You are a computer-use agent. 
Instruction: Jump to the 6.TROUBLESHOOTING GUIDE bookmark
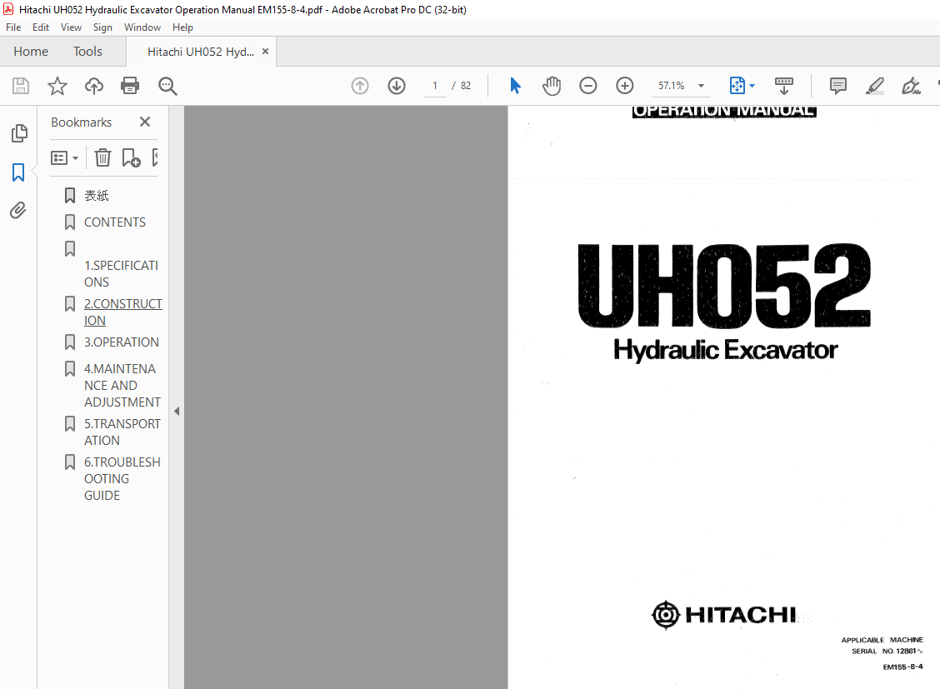[122, 479]
